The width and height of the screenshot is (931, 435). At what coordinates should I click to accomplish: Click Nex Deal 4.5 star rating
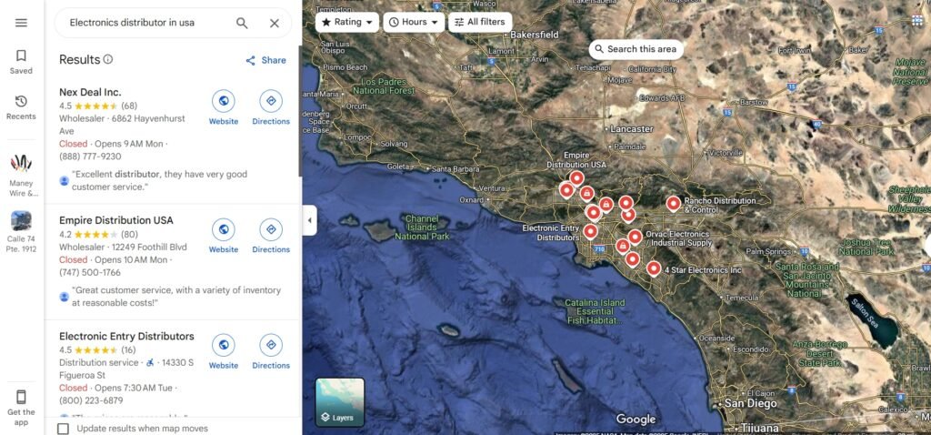[x=98, y=106]
